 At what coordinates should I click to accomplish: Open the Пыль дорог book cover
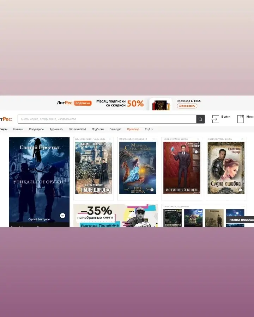(x=93, y=168)
